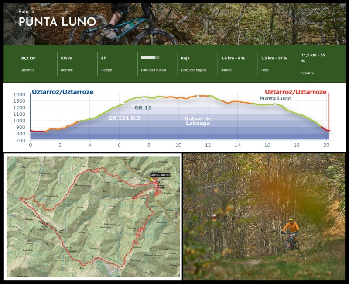Click the GR 11 waypoint marker on profile
Viewport: 349px width, 284px height.
tap(143, 97)
